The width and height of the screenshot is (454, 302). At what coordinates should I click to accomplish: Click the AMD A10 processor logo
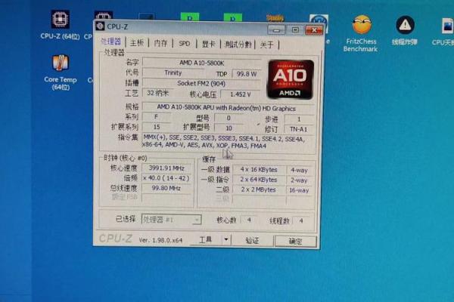[x=291, y=79]
